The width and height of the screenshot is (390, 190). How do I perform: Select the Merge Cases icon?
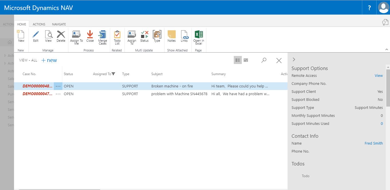102,37
